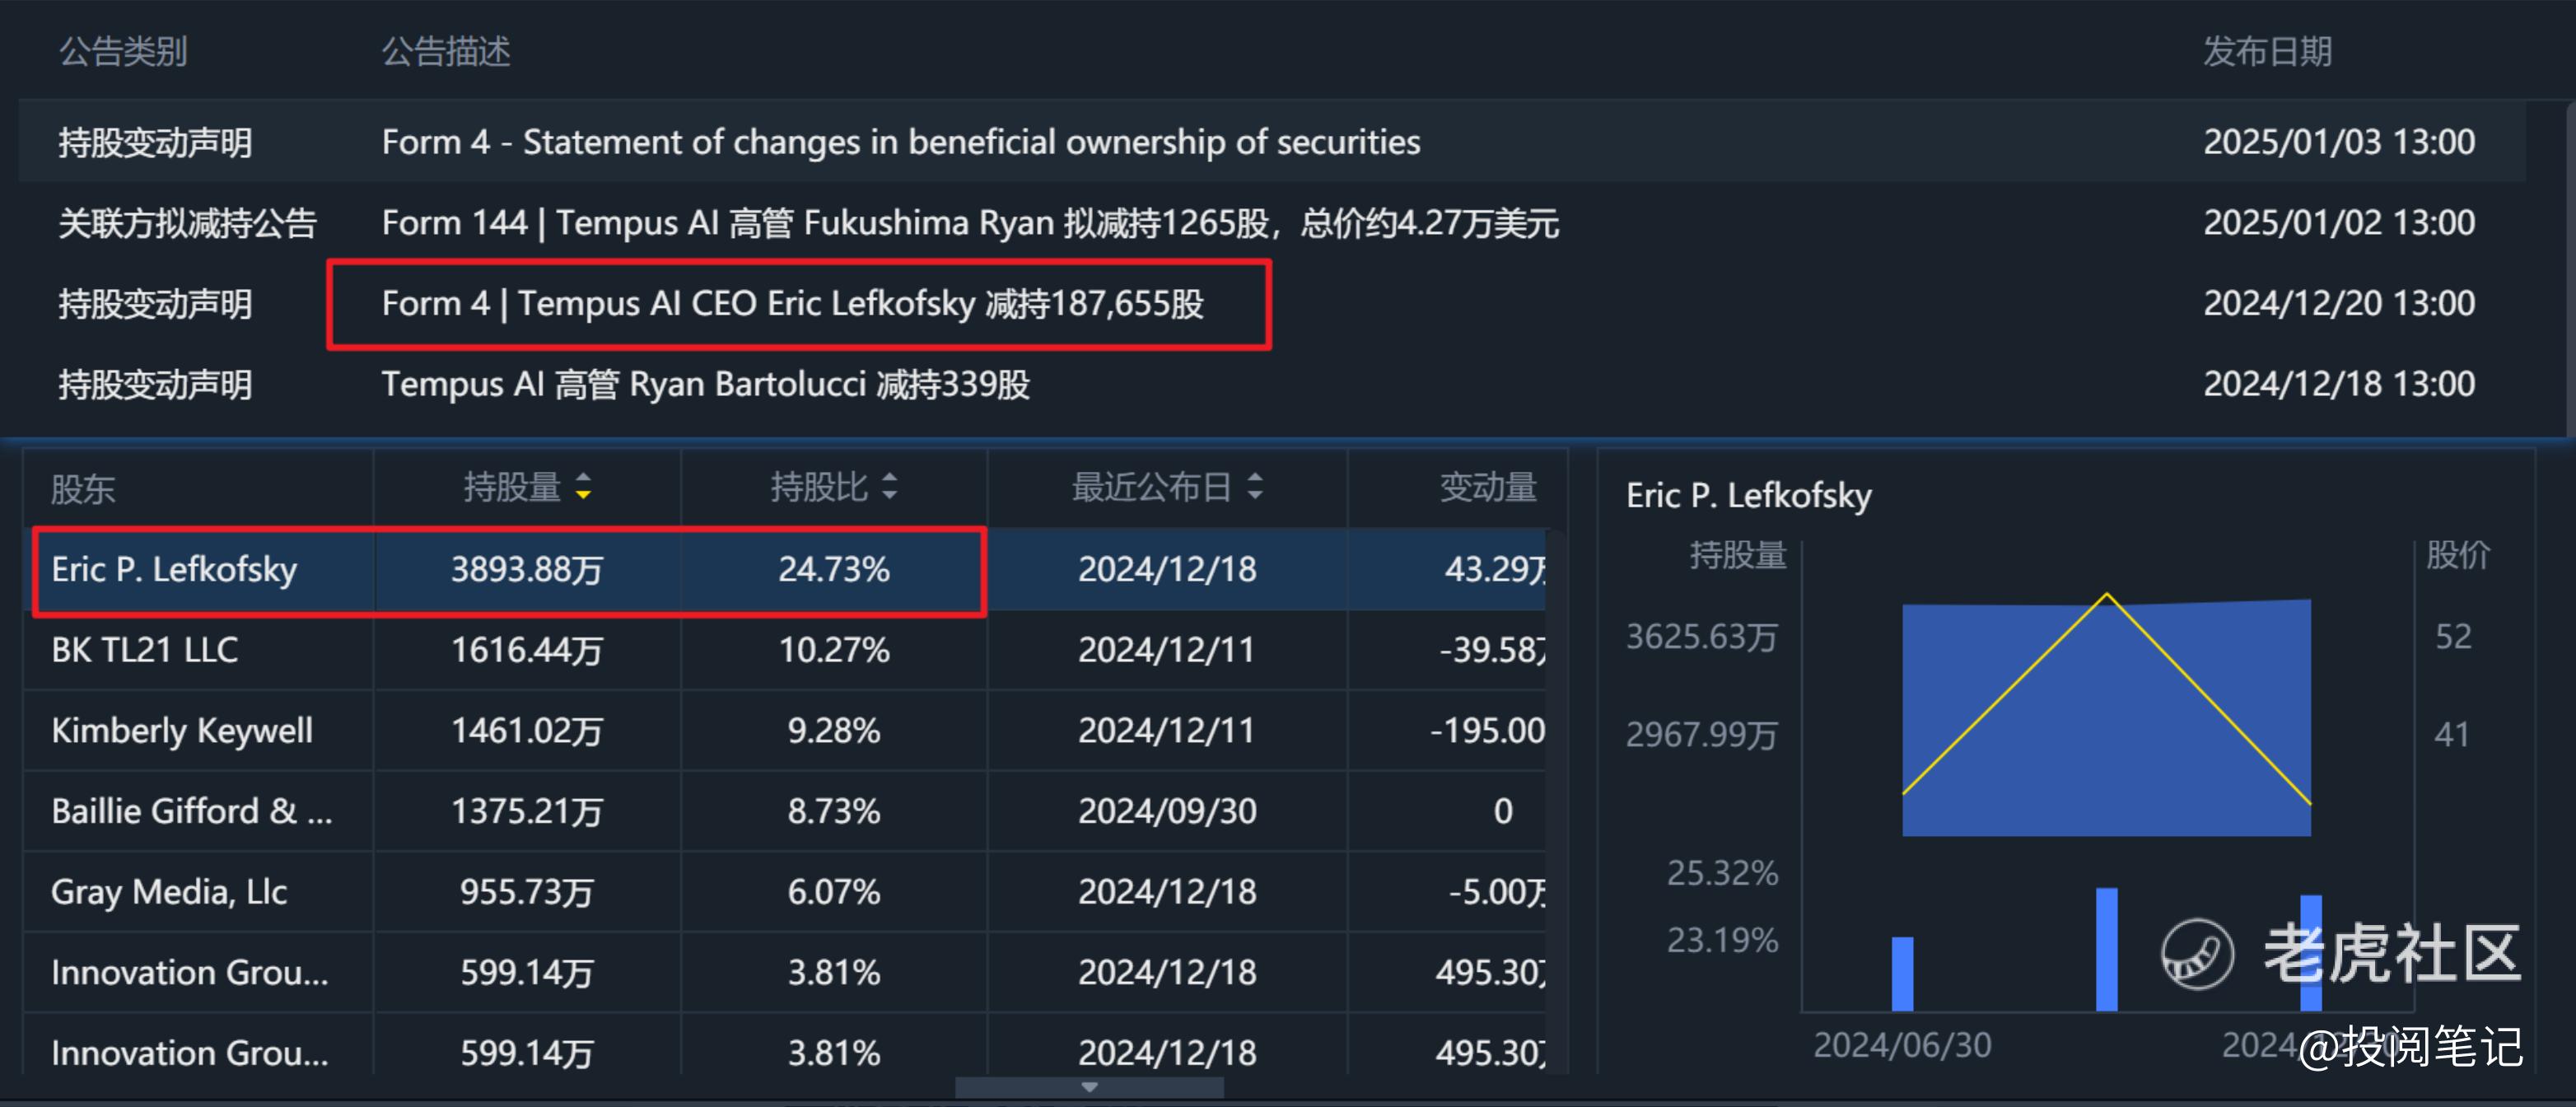Click the 发布日期 column header

click(2267, 51)
